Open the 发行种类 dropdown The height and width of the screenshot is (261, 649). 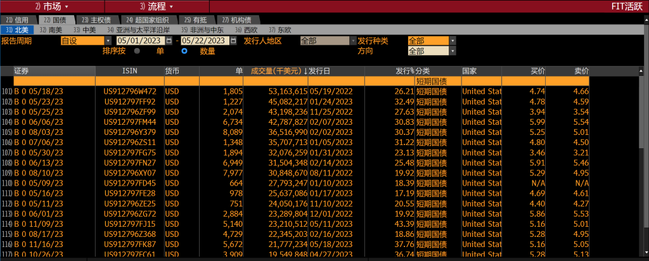tap(453, 41)
